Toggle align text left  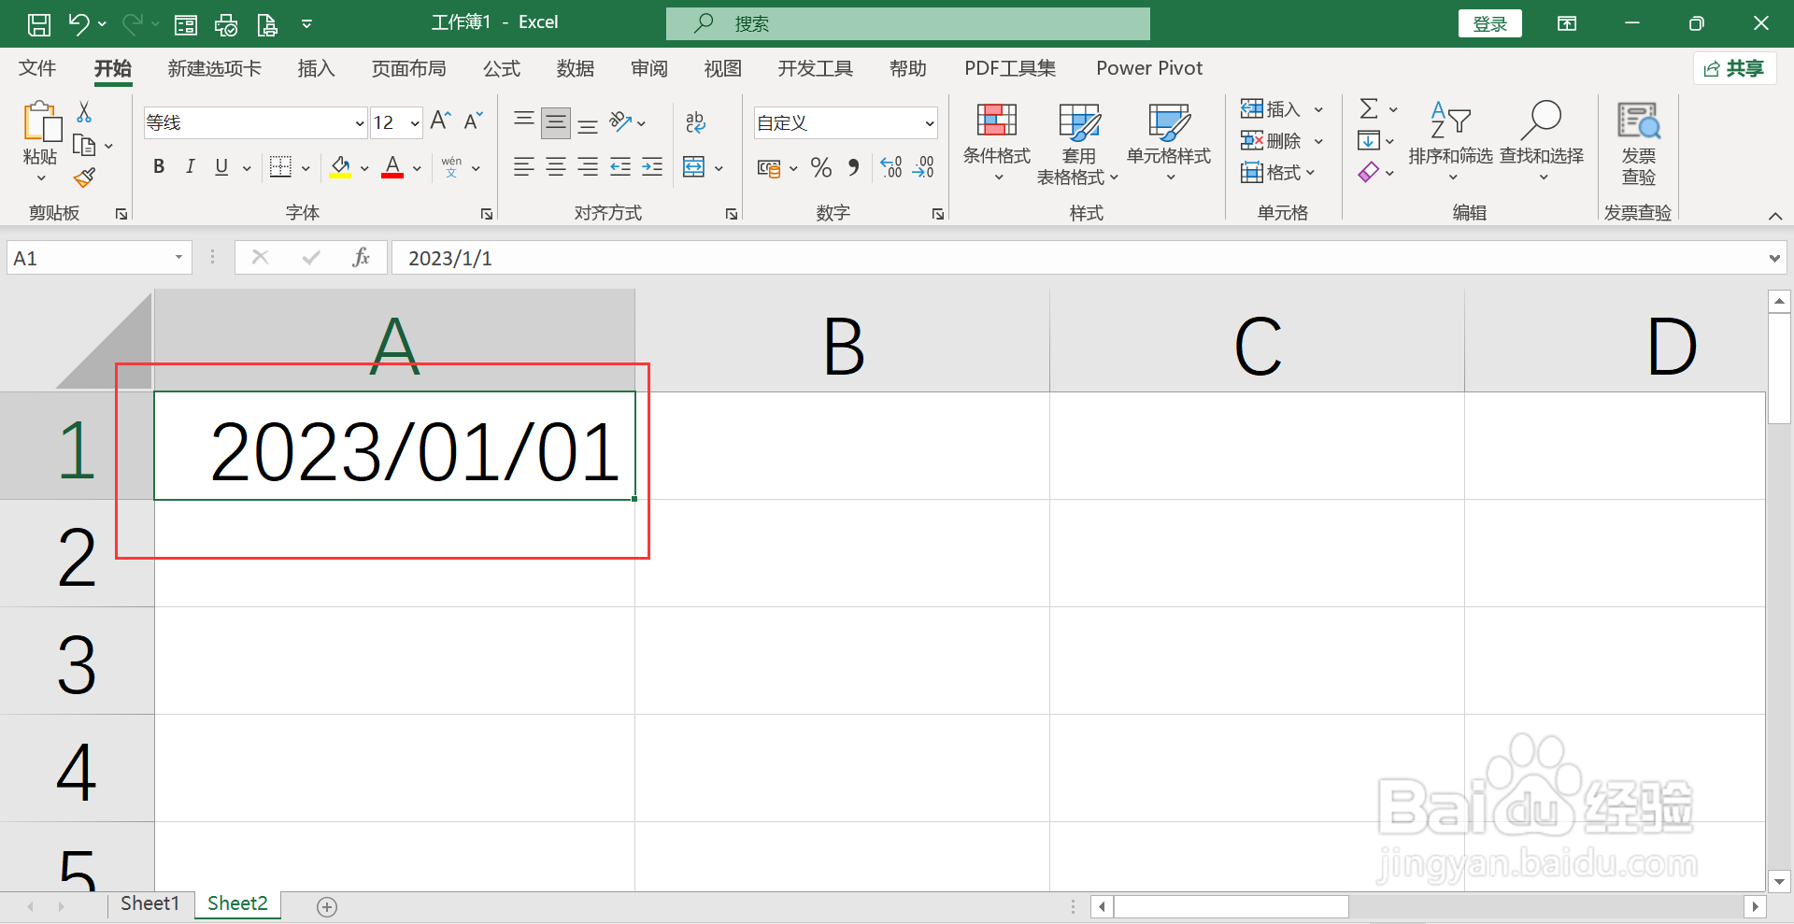pyautogui.click(x=524, y=167)
